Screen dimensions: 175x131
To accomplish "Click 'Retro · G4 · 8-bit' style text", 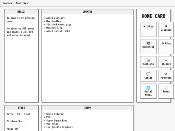I will point(18,114).
